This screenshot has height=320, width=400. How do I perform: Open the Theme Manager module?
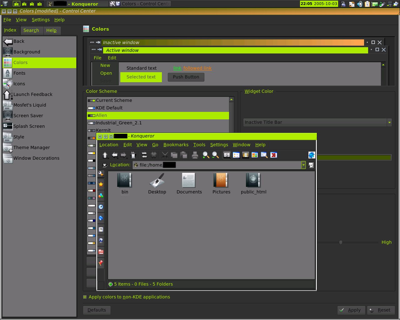pos(39,147)
